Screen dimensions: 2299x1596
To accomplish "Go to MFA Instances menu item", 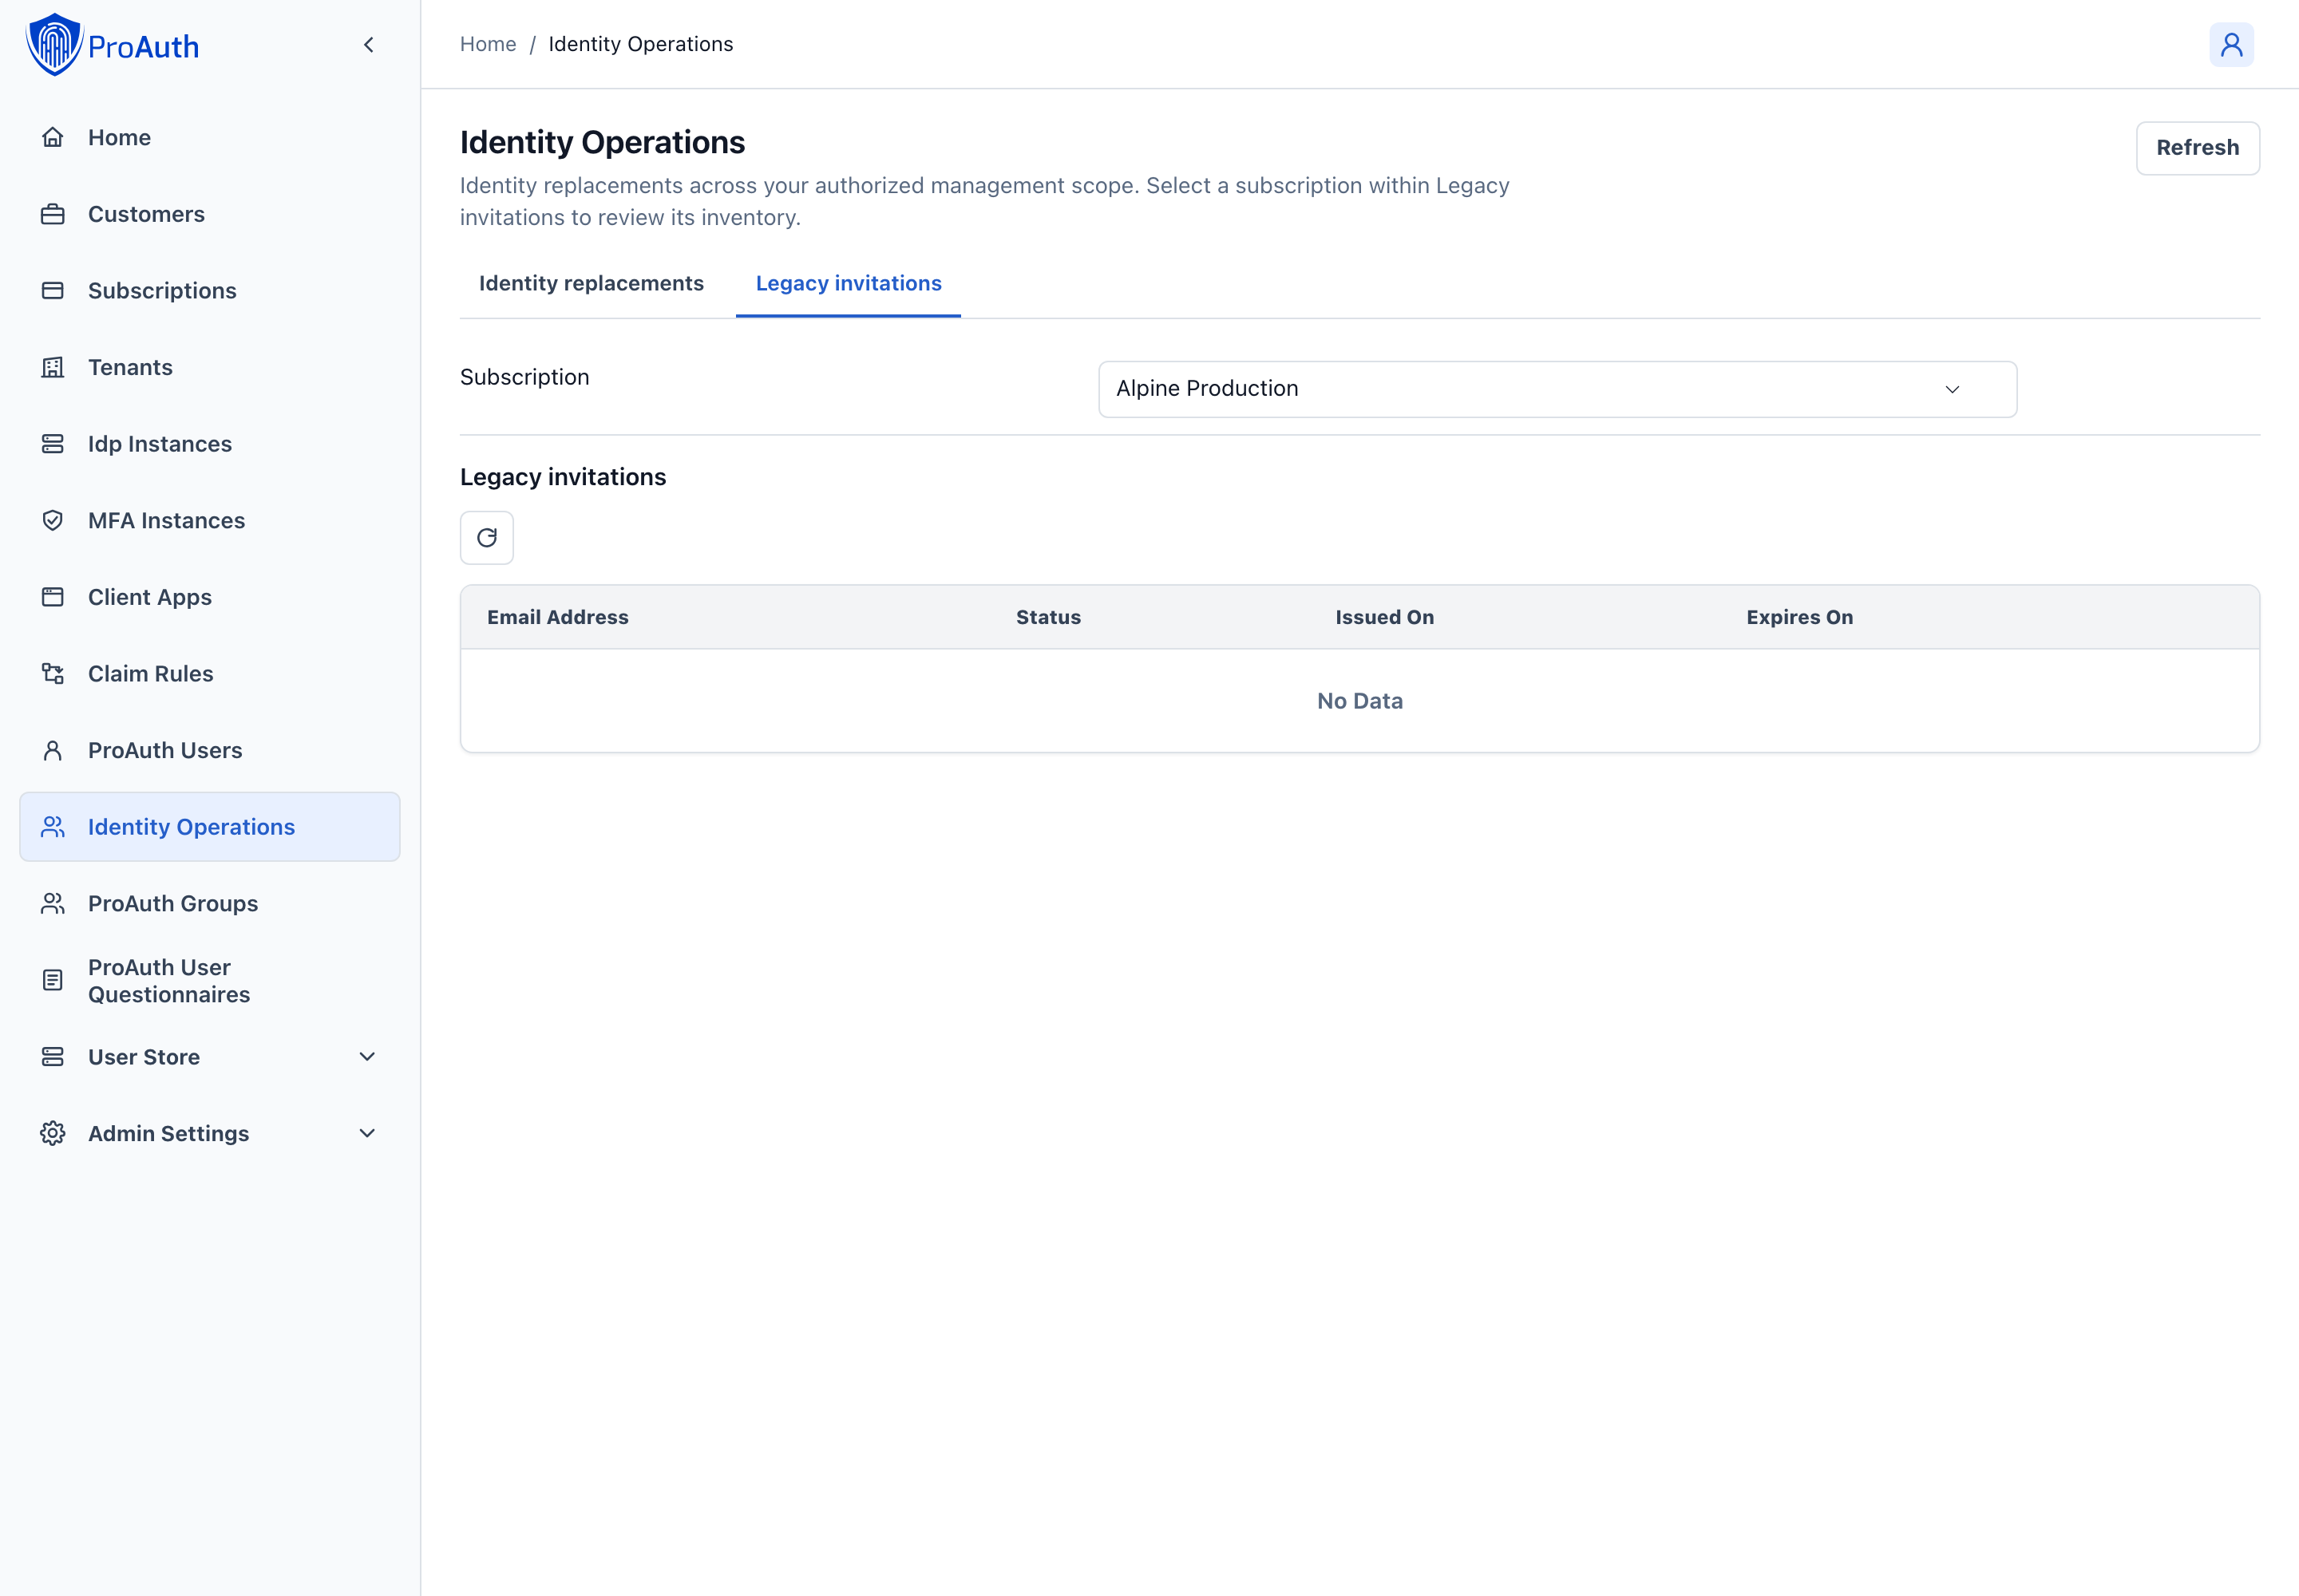I will tap(210, 520).
